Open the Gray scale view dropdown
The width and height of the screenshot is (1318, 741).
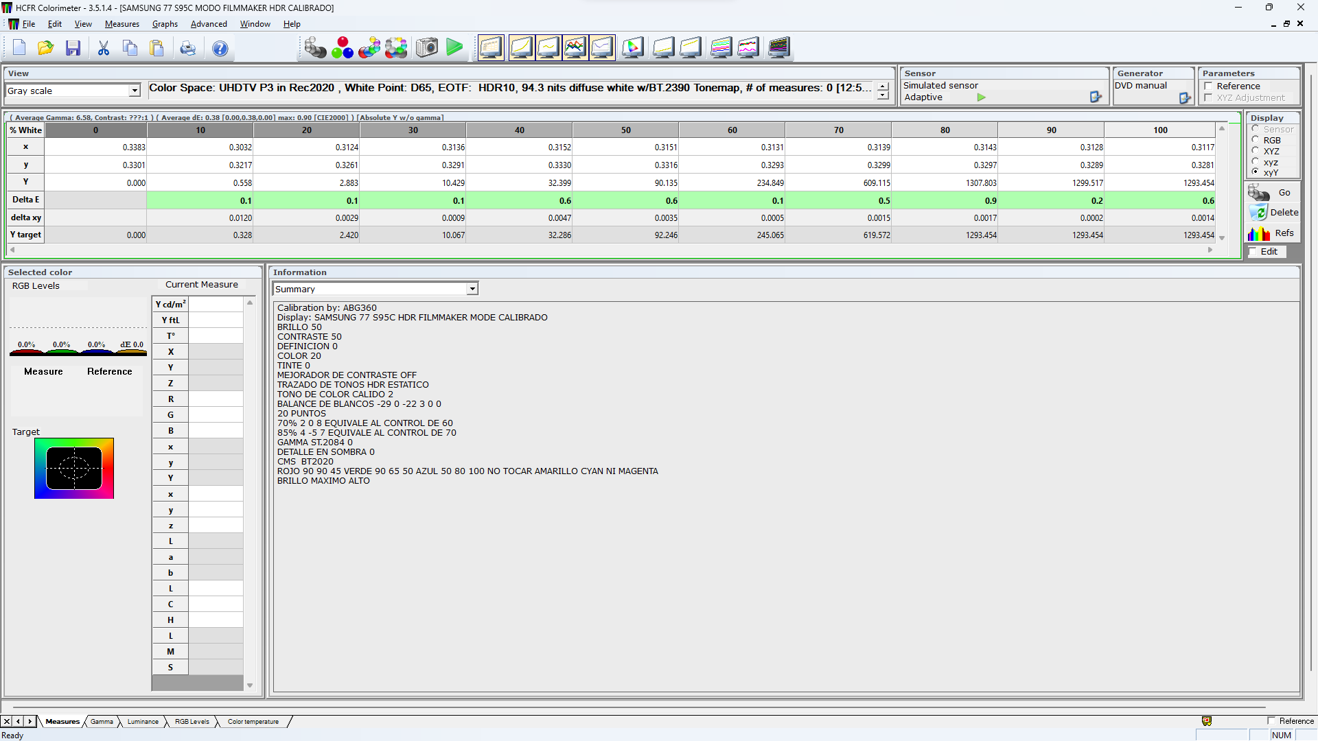click(135, 91)
